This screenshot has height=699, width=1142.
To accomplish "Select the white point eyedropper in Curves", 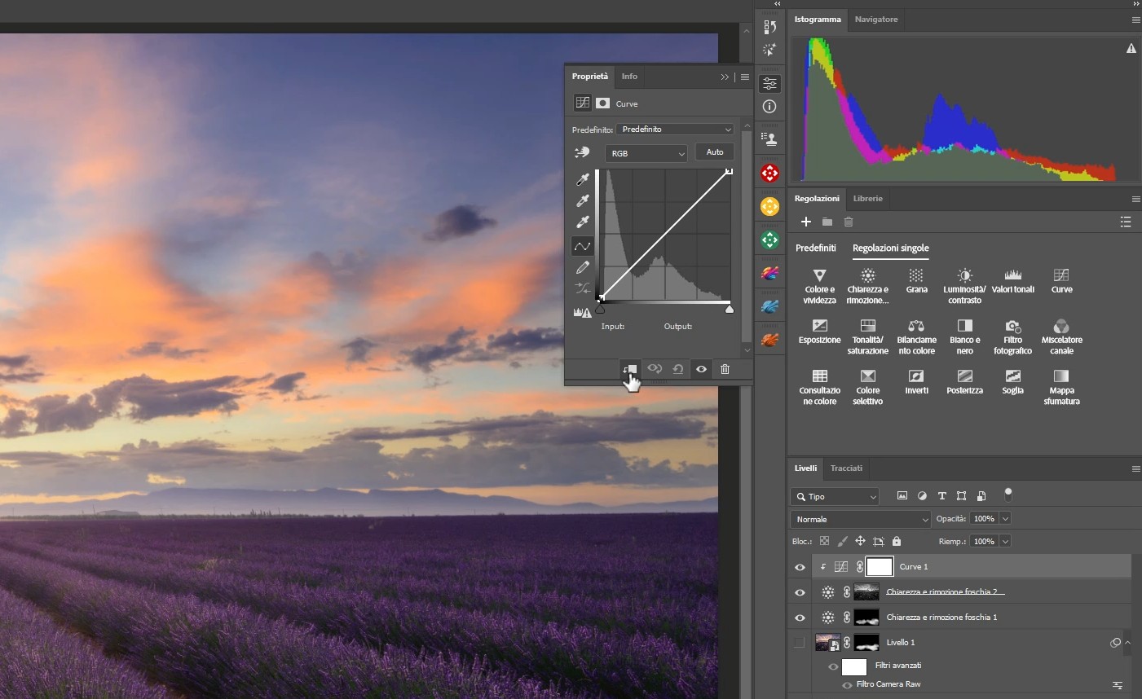I will coord(582,222).
